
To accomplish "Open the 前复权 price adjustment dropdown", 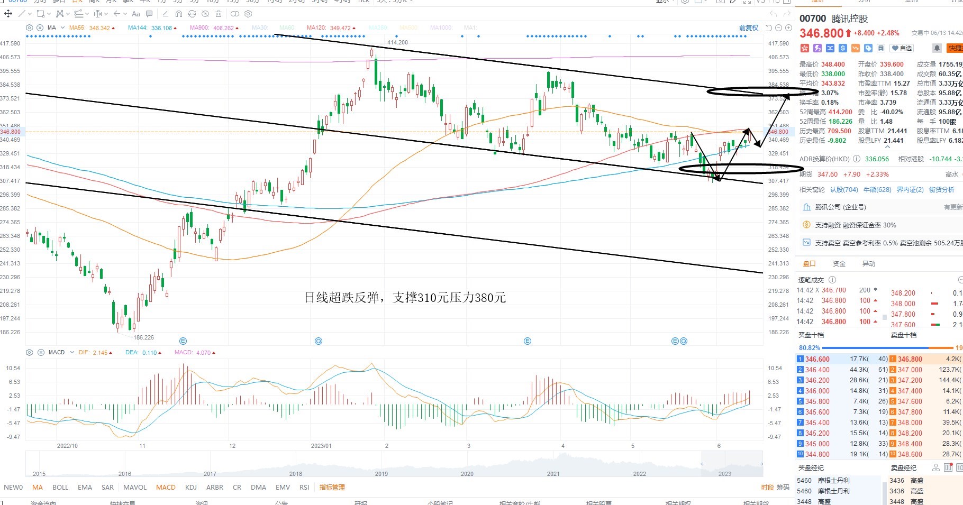I will coord(748,27).
